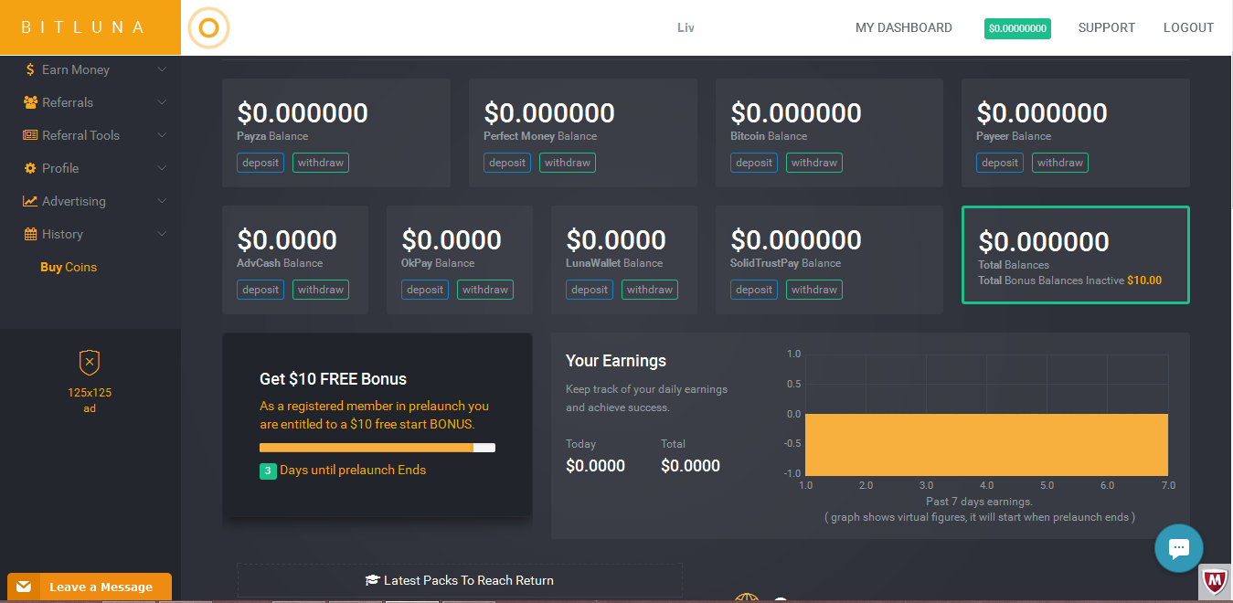
Task: Click the Liv ticker text in header
Action: click(686, 27)
